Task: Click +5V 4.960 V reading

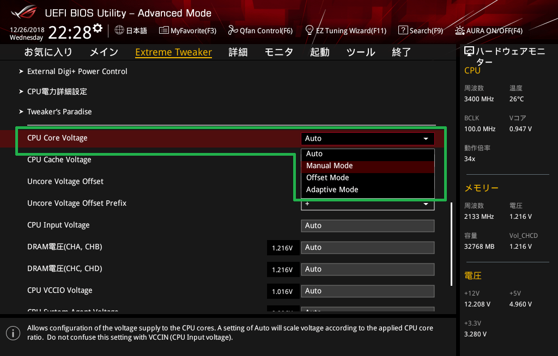Action: pos(520,304)
